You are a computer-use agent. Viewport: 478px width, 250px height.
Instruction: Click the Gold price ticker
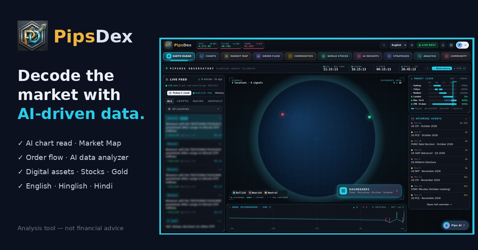coord(208,45)
